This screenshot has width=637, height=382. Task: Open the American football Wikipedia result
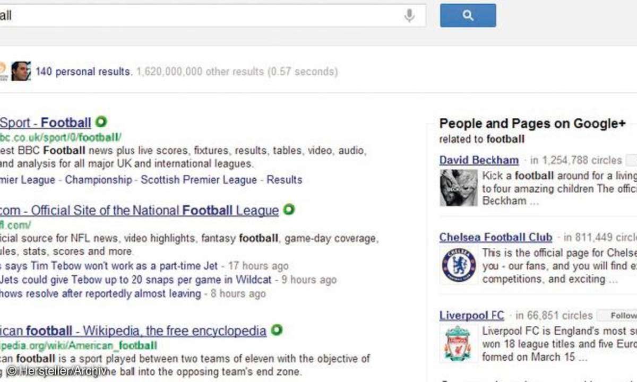(x=133, y=331)
